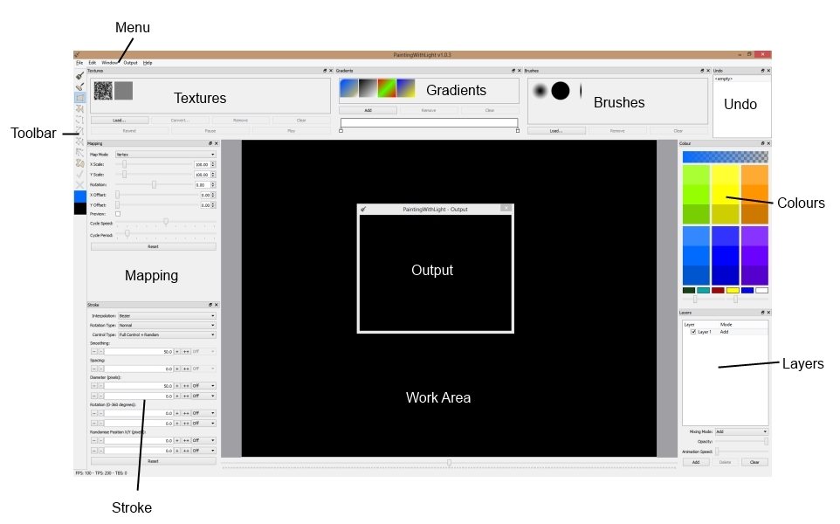Close the Gradients panel
The height and width of the screenshot is (524, 840).
coord(520,71)
